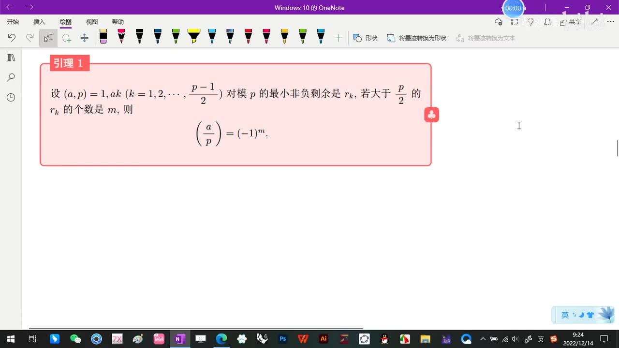The image size is (619, 348).
Task: Open WPS Office from the taskbar
Action: (303, 339)
